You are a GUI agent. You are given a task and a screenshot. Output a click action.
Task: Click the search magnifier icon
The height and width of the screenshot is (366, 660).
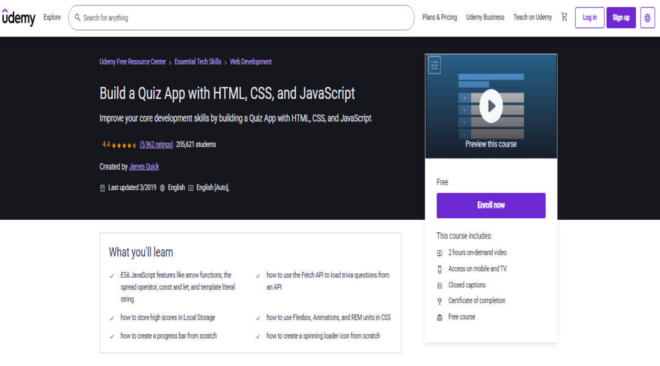78,18
